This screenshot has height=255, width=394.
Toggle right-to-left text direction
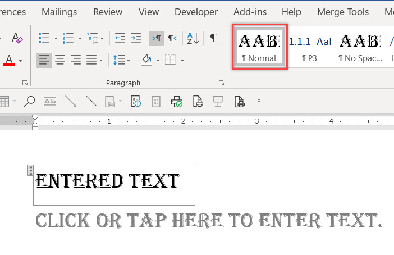172,38
